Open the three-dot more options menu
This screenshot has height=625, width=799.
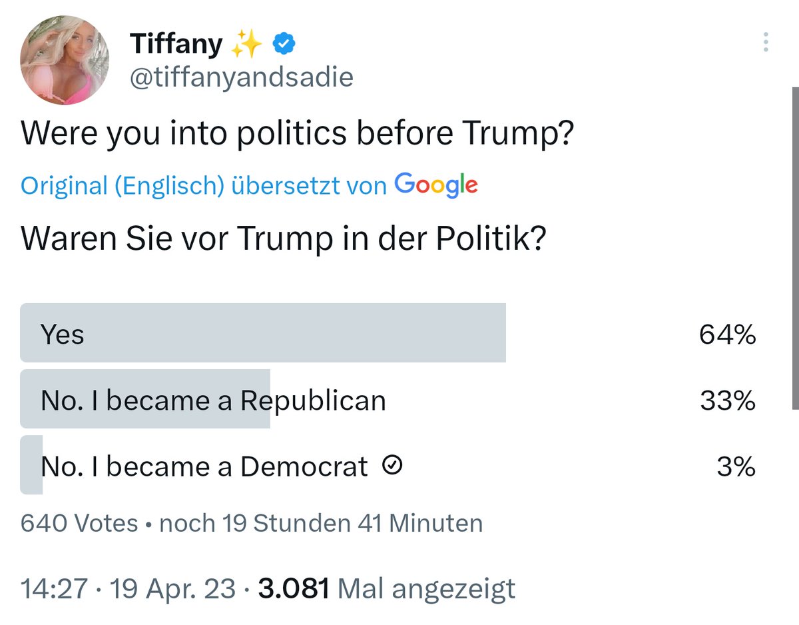pos(766,42)
